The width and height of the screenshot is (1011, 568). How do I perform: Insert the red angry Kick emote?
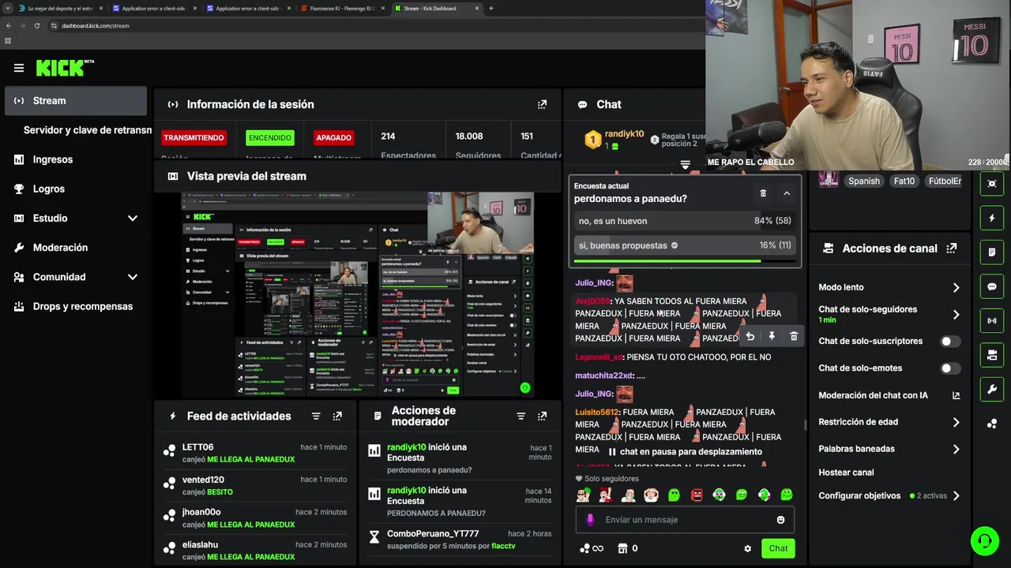point(697,495)
